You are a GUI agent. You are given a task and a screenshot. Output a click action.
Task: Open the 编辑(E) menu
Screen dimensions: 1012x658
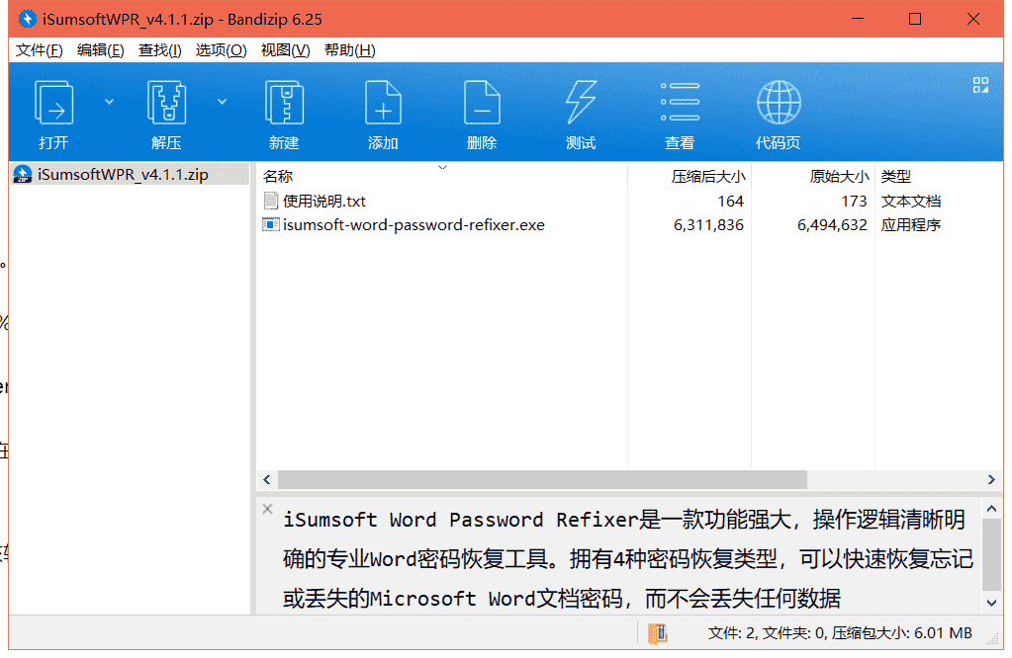click(101, 50)
